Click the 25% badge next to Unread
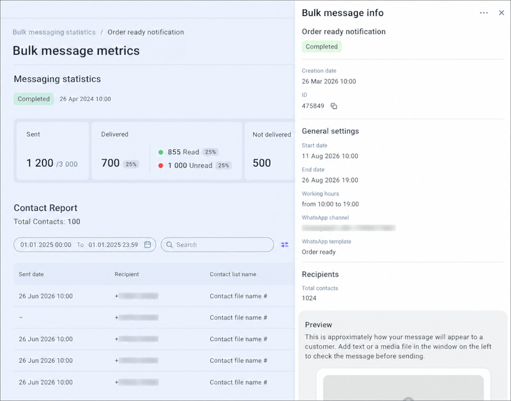 pyautogui.click(x=224, y=166)
